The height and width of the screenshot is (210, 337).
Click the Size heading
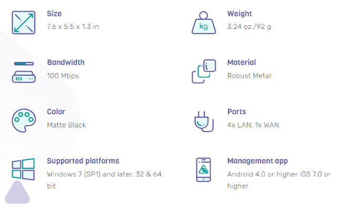pos(54,14)
